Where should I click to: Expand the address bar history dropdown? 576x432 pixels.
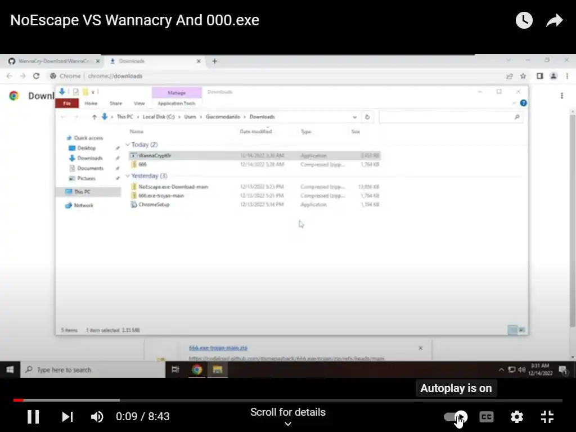(354, 117)
